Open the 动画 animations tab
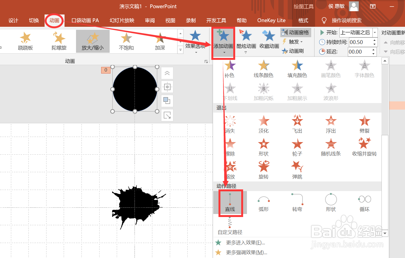Viewport: 405px width, 258px height. (54, 20)
